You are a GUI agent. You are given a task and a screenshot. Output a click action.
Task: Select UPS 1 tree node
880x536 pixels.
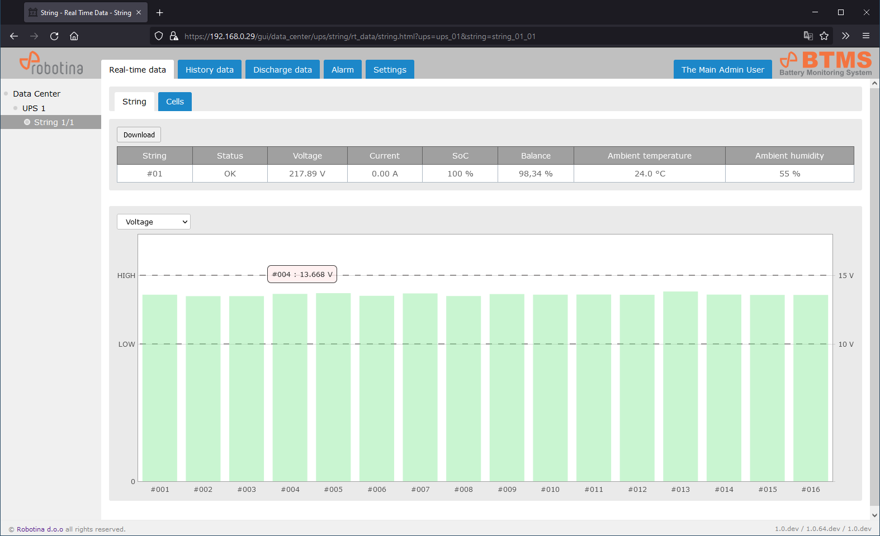[x=34, y=108]
